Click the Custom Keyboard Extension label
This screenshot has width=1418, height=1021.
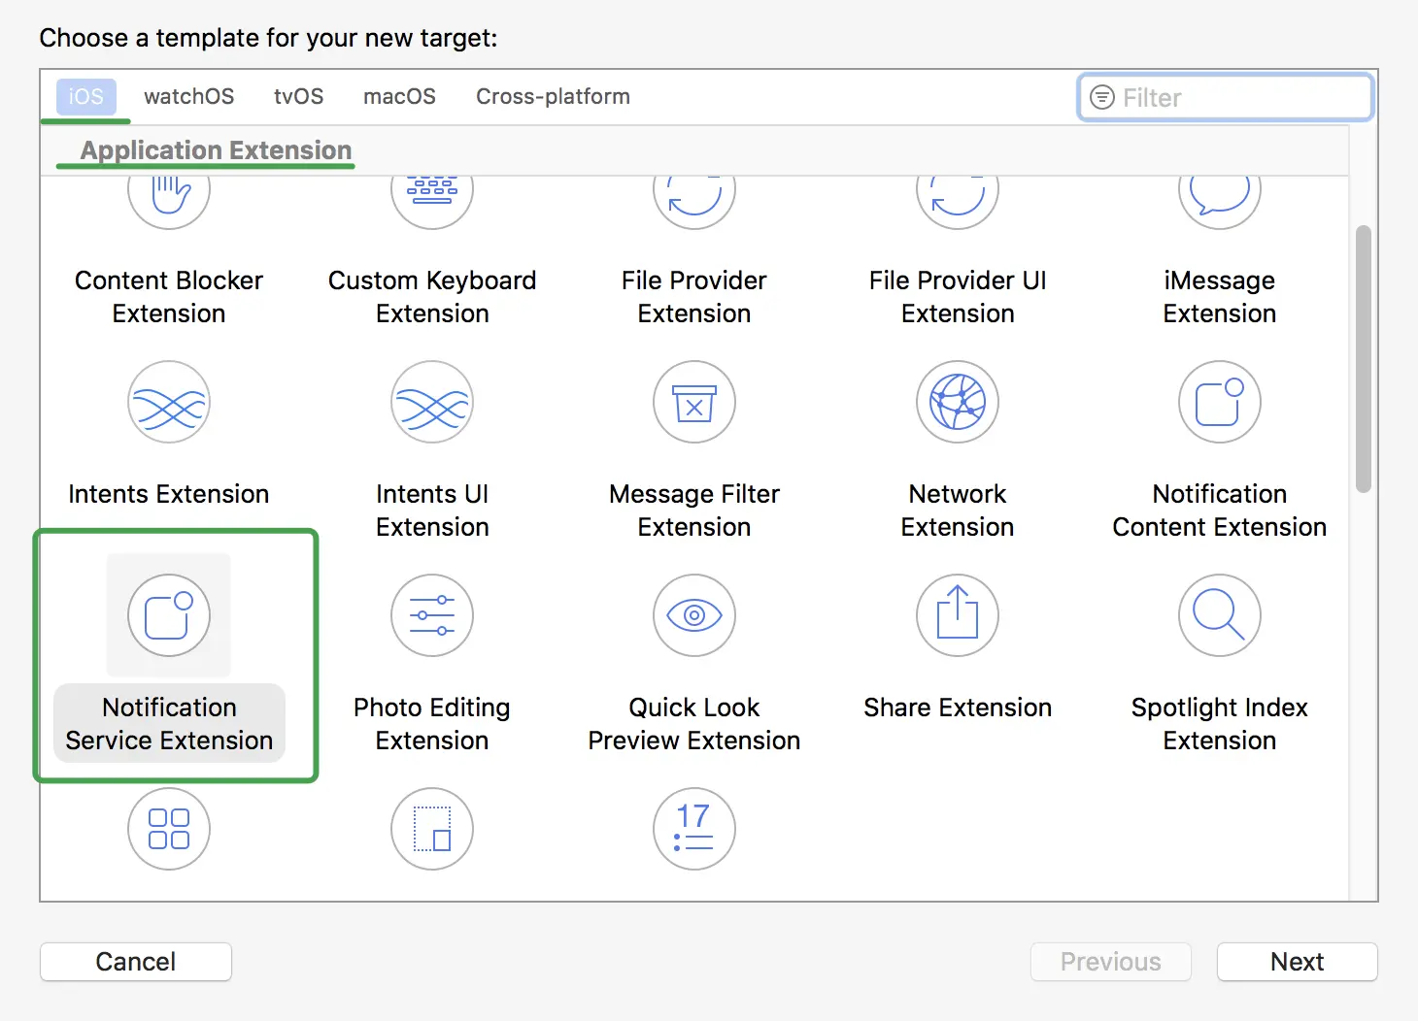tap(432, 297)
